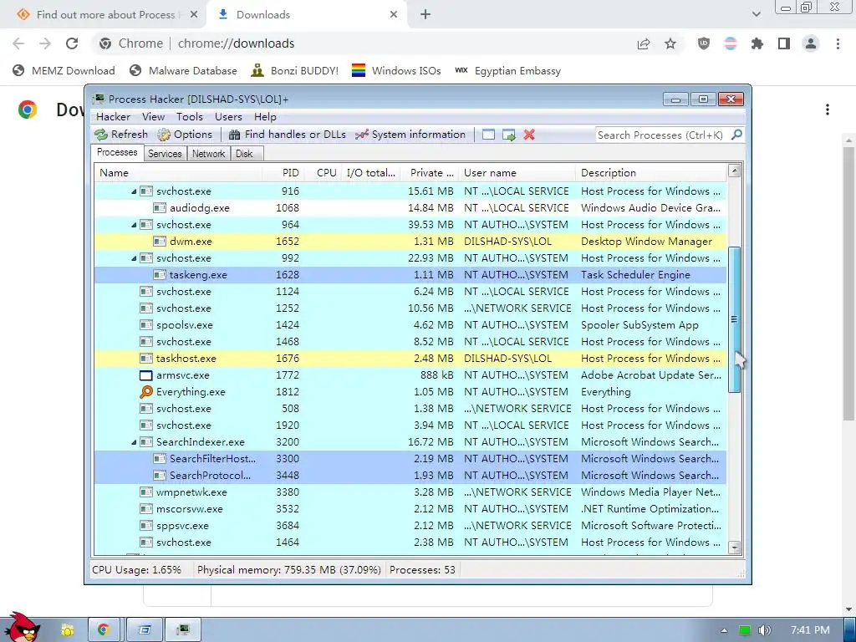Select the taskeng.exe process row

pos(410,274)
